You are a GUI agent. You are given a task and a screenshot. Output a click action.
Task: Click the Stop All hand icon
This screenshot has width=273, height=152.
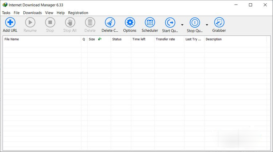pyautogui.click(x=70, y=23)
